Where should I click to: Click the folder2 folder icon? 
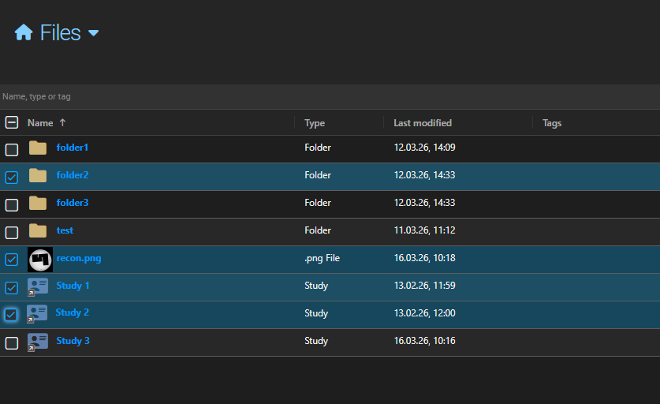38,176
